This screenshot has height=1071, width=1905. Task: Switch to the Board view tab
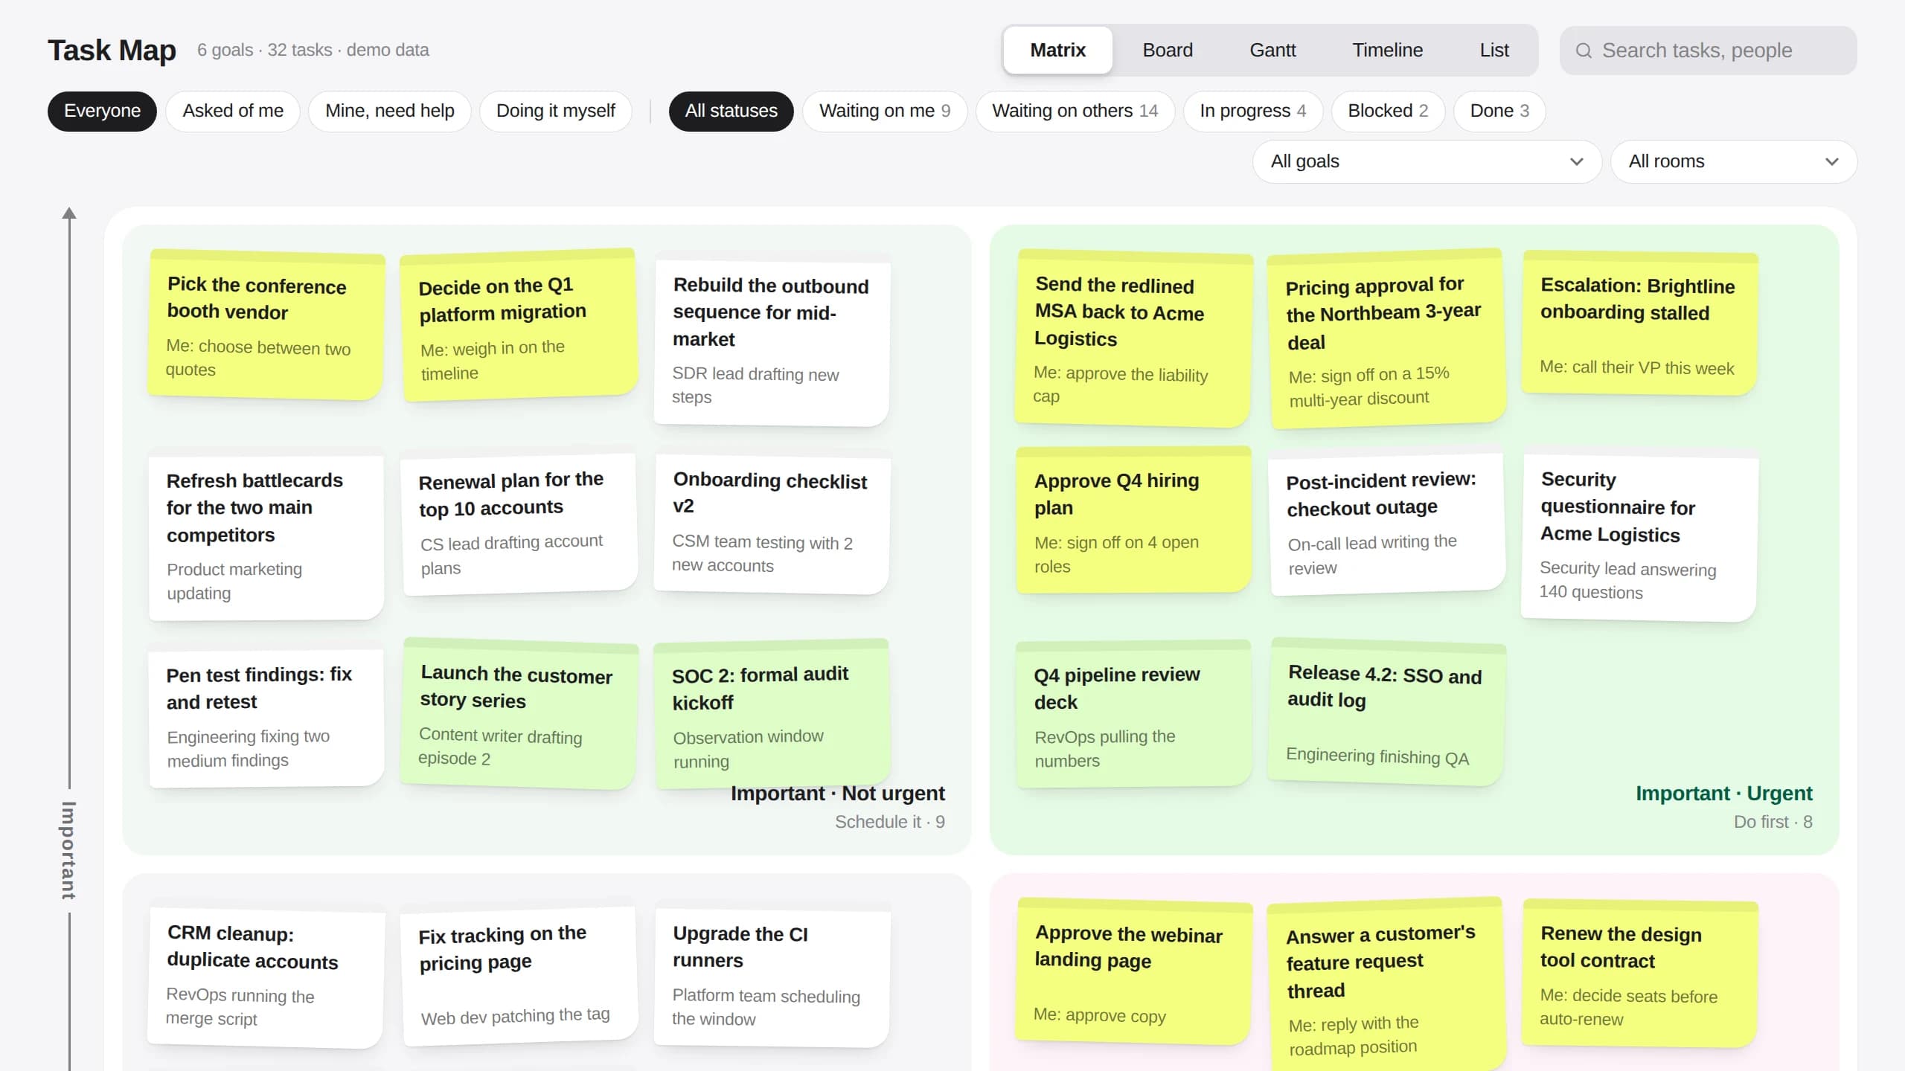pos(1168,50)
